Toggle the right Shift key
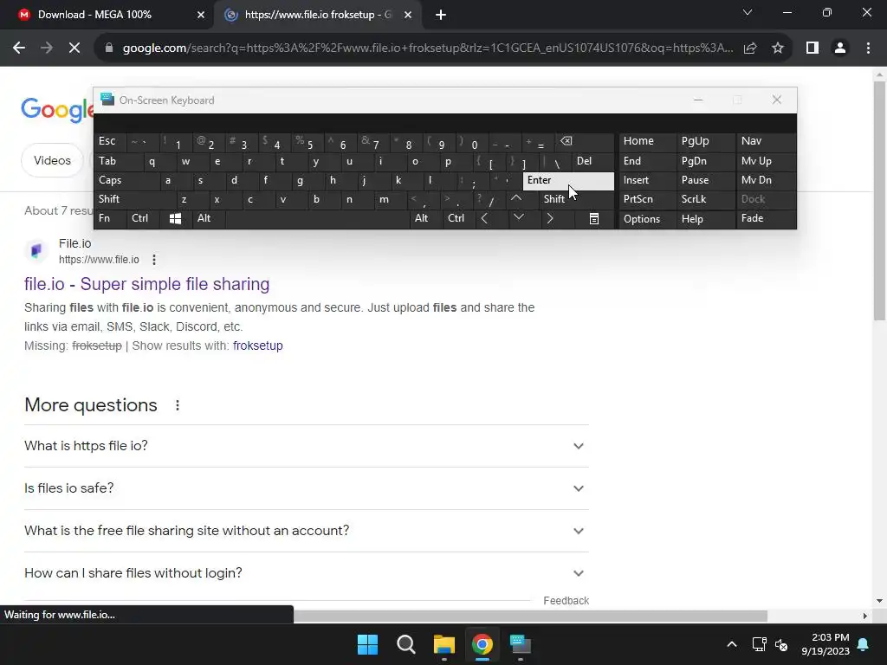Viewport: 887px width, 665px height. pos(576,199)
